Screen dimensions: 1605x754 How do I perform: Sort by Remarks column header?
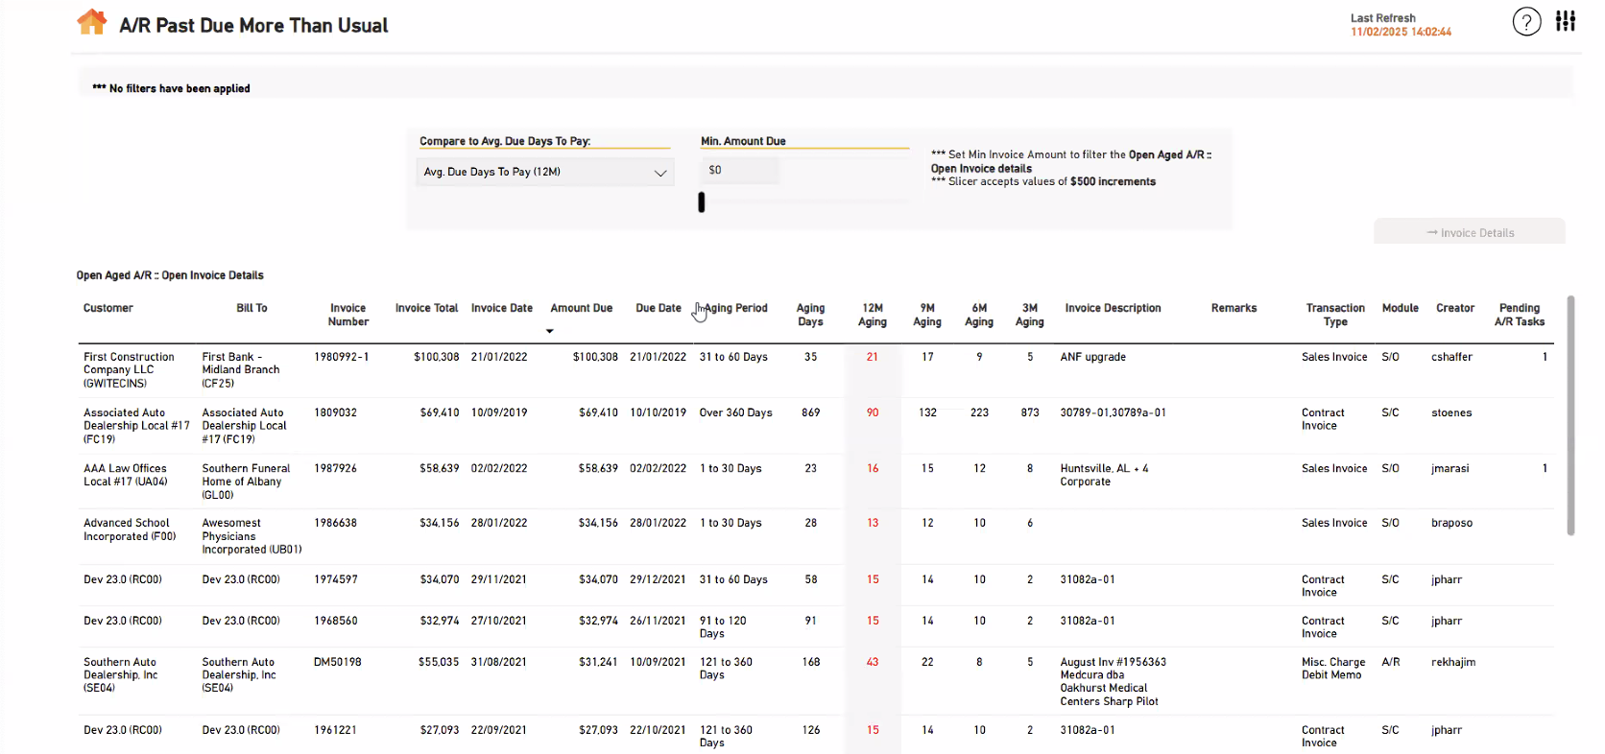tap(1234, 308)
